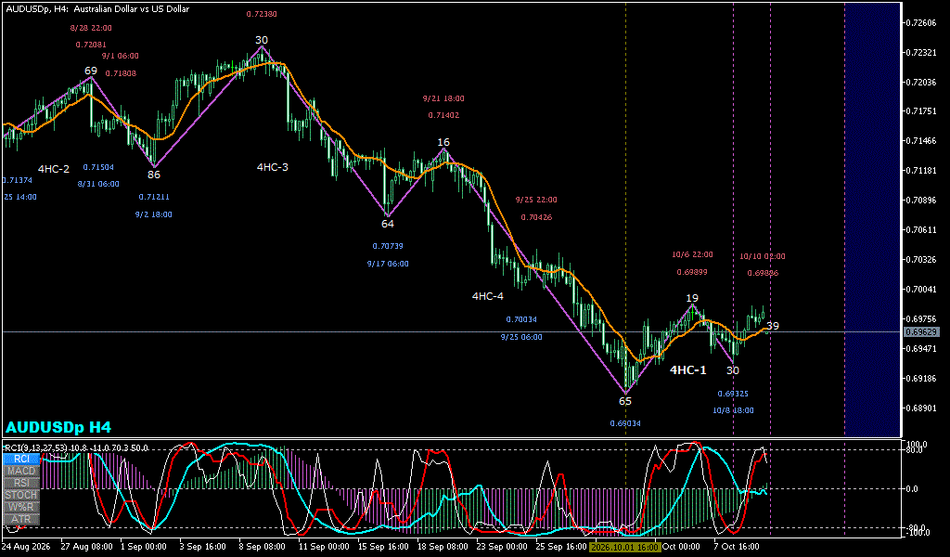Click the date label '9/25 22:00'
Image resolution: width=950 pixels, height=557 pixels.
[536, 200]
